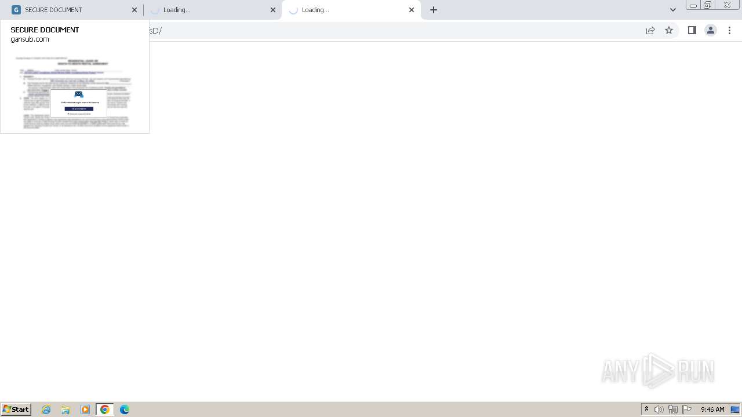This screenshot has width=742, height=417.
Task: Select Chrome in the taskbar
Action: [105, 409]
